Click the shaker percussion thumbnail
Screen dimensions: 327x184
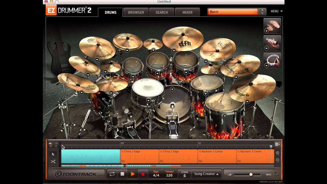pyautogui.click(x=272, y=43)
